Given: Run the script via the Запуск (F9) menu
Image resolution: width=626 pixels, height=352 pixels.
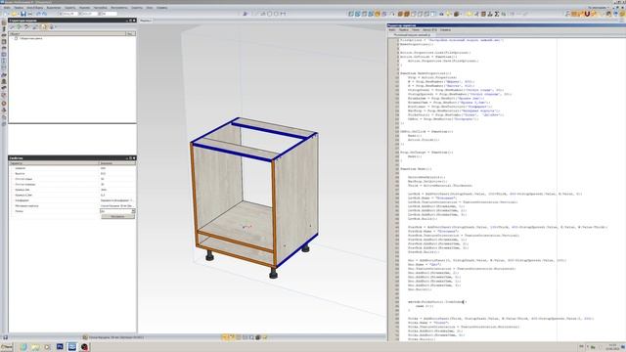Looking at the screenshot, I should coord(429,30).
